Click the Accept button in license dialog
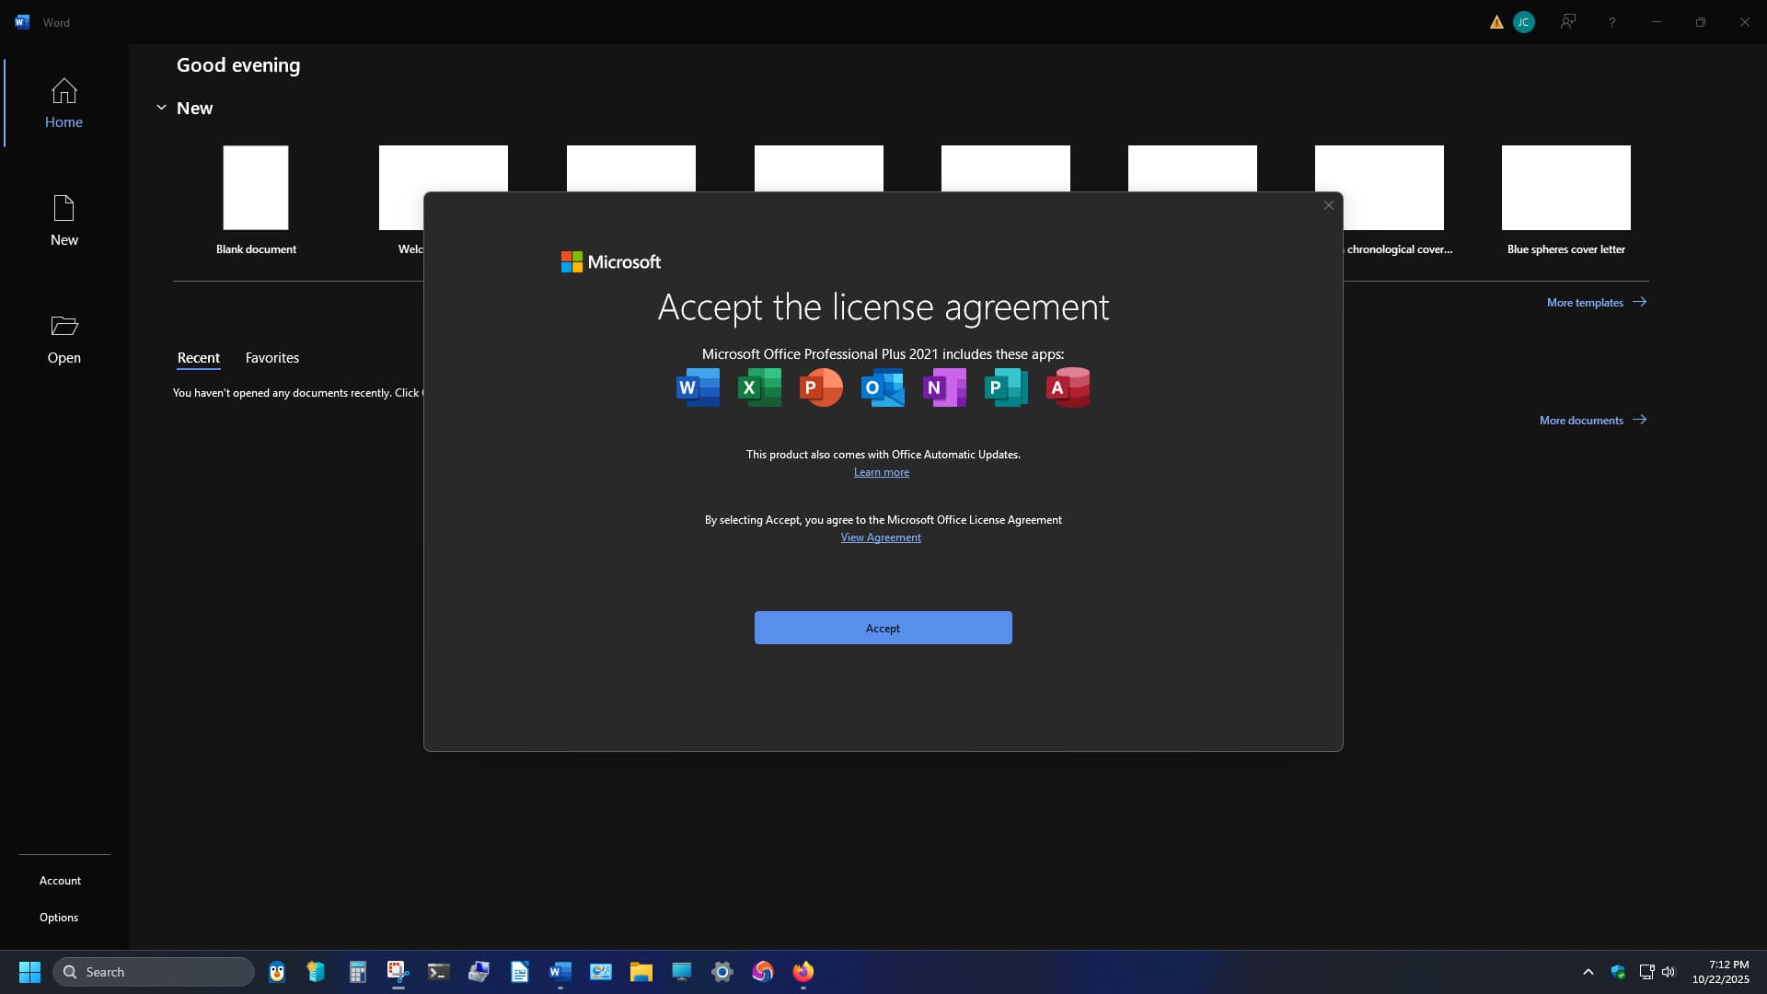The image size is (1767, 994). (x=883, y=628)
